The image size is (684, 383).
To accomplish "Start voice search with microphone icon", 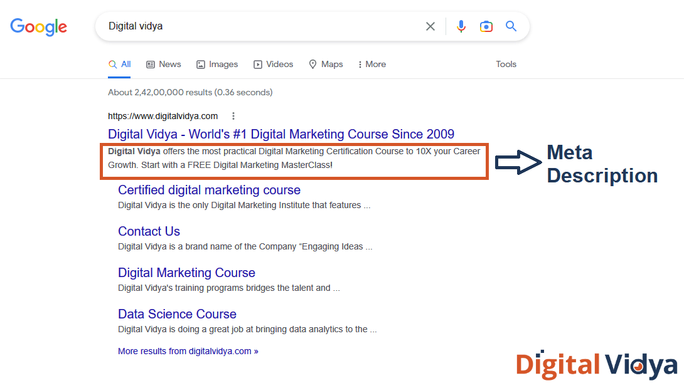I will click(x=461, y=26).
